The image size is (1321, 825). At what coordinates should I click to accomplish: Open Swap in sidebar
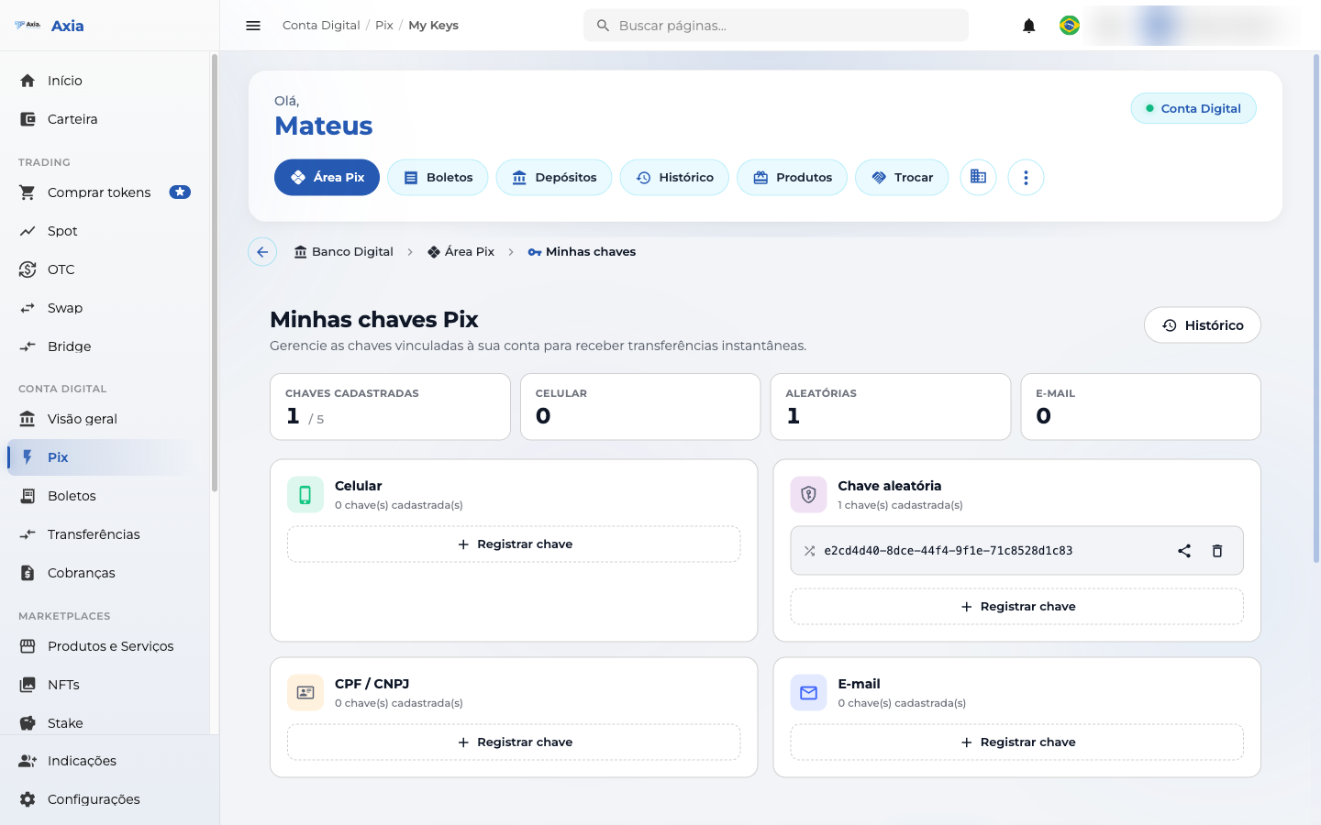coord(105,308)
